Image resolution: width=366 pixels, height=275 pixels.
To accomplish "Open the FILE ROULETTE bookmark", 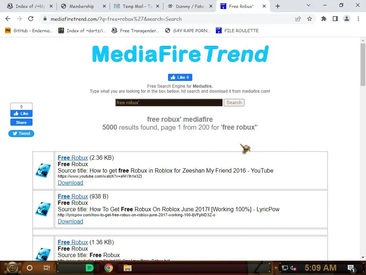I will coord(237,31).
